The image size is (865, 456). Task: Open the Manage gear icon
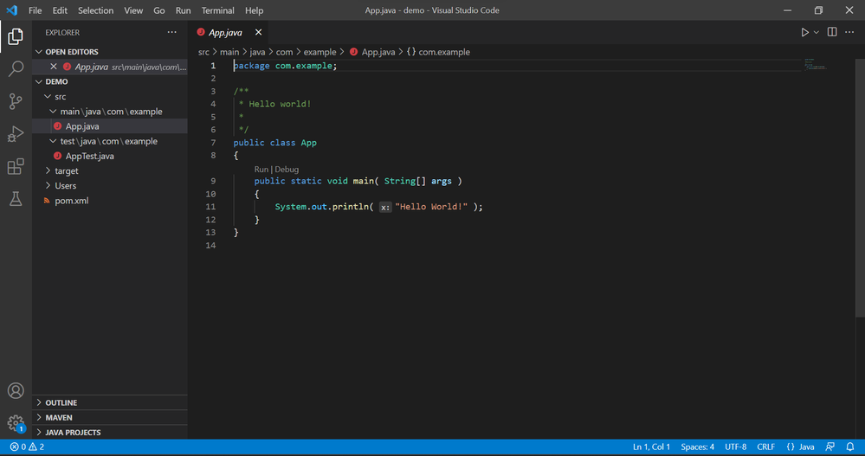click(16, 423)
